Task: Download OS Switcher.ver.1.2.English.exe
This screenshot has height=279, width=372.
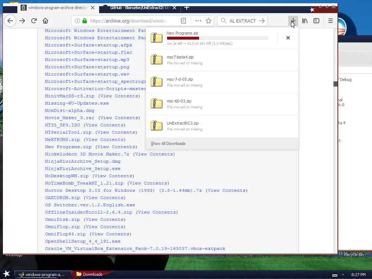Action: [90, 205]
